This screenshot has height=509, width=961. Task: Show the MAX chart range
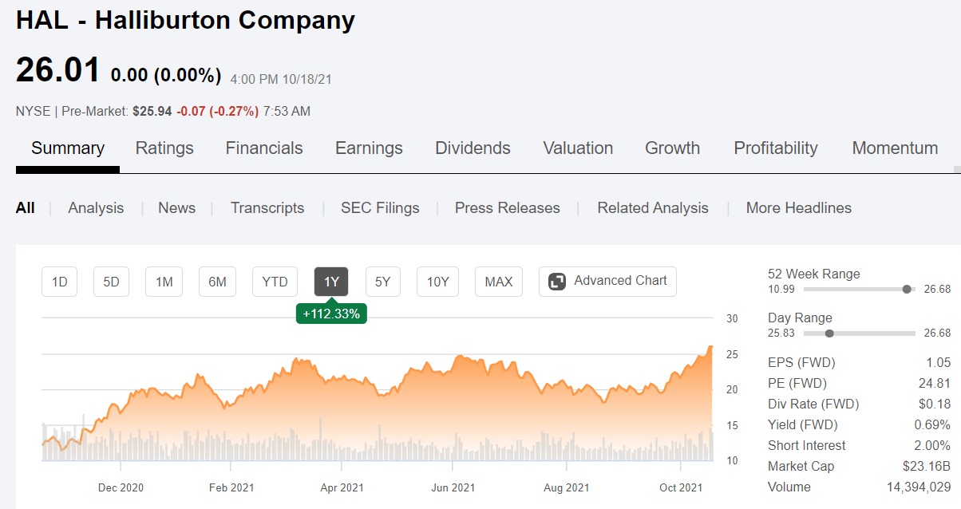tap(498, 281)
